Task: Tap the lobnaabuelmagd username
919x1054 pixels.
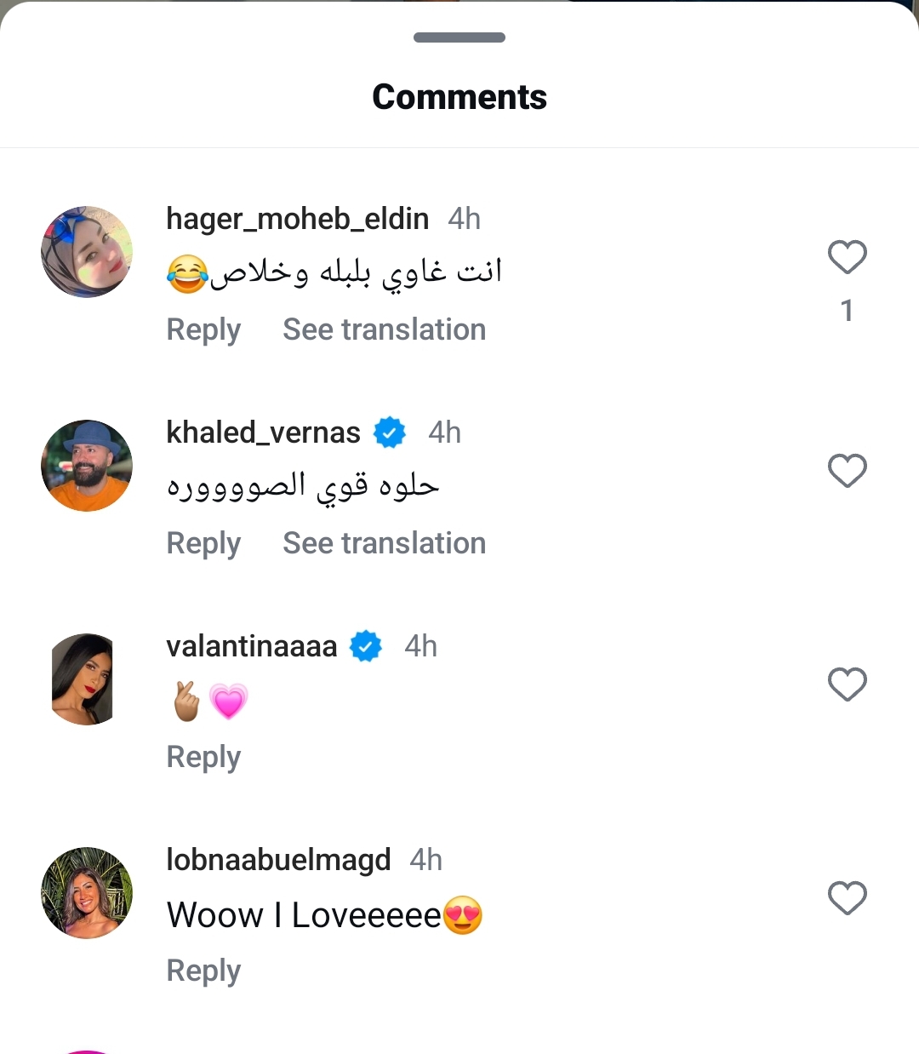Action: tap(278, 861)
